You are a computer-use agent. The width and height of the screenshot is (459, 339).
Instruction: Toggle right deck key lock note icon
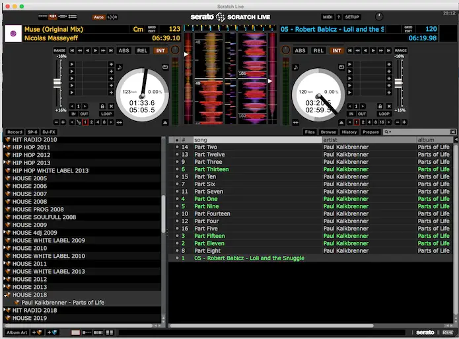coord(296,67)
